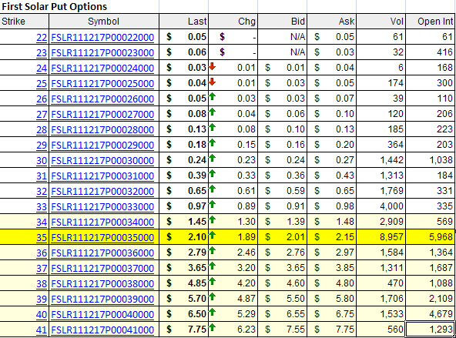
Task: Open the FSLR111217P00024000 link
Action: click(102, 69)
